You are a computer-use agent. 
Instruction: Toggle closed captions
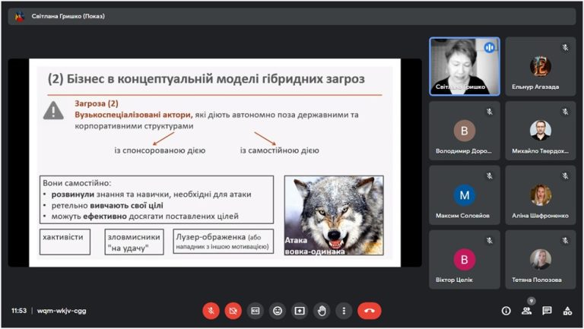tap(255, 311)
